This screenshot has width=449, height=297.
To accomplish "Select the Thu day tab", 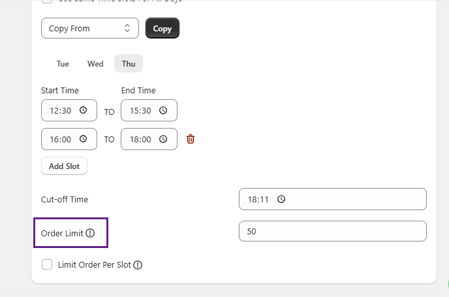I will [129, 64].
